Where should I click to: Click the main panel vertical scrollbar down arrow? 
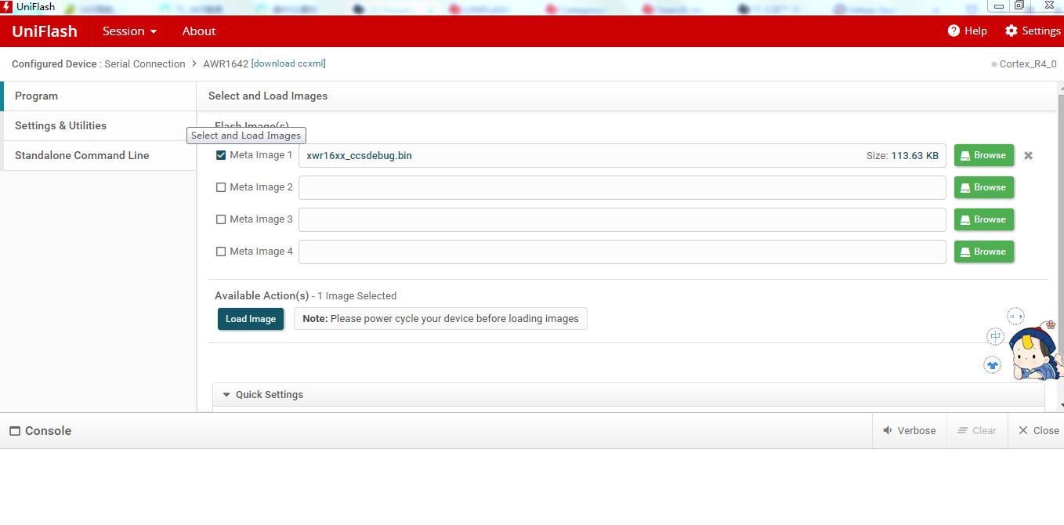[1060, 405]
